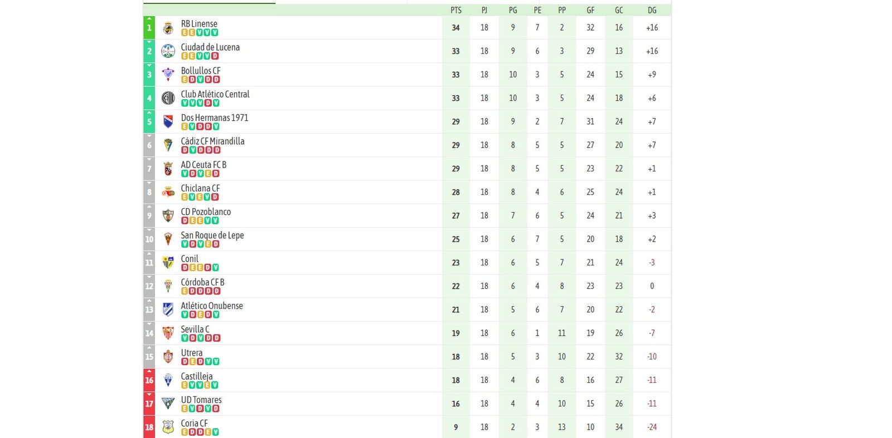Click the RB Linense club crest
The image size is (892, 438).
168,27
